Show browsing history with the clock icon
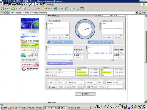Viewport: 147px width, 110px height. (x=66, y=9)
